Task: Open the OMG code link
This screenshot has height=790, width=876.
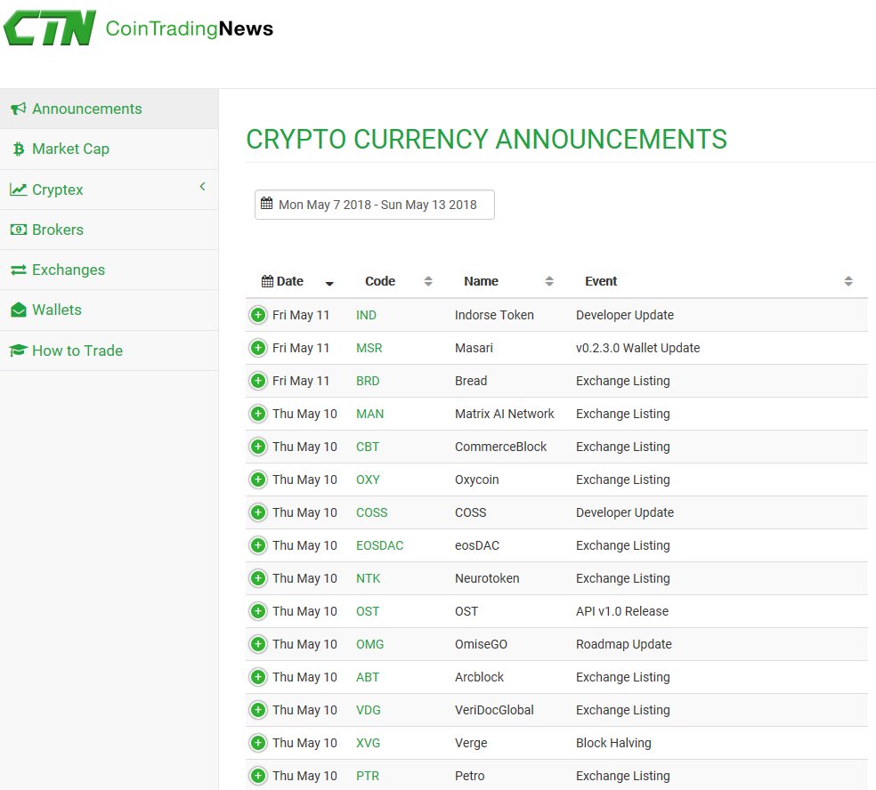Action: pos(369,644)
